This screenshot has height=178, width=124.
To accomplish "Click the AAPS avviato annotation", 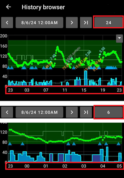I will 73,53.
